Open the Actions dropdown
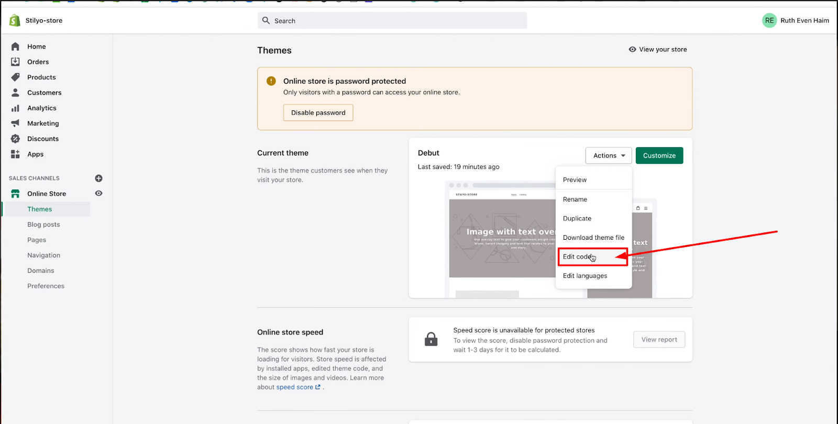 609,155
